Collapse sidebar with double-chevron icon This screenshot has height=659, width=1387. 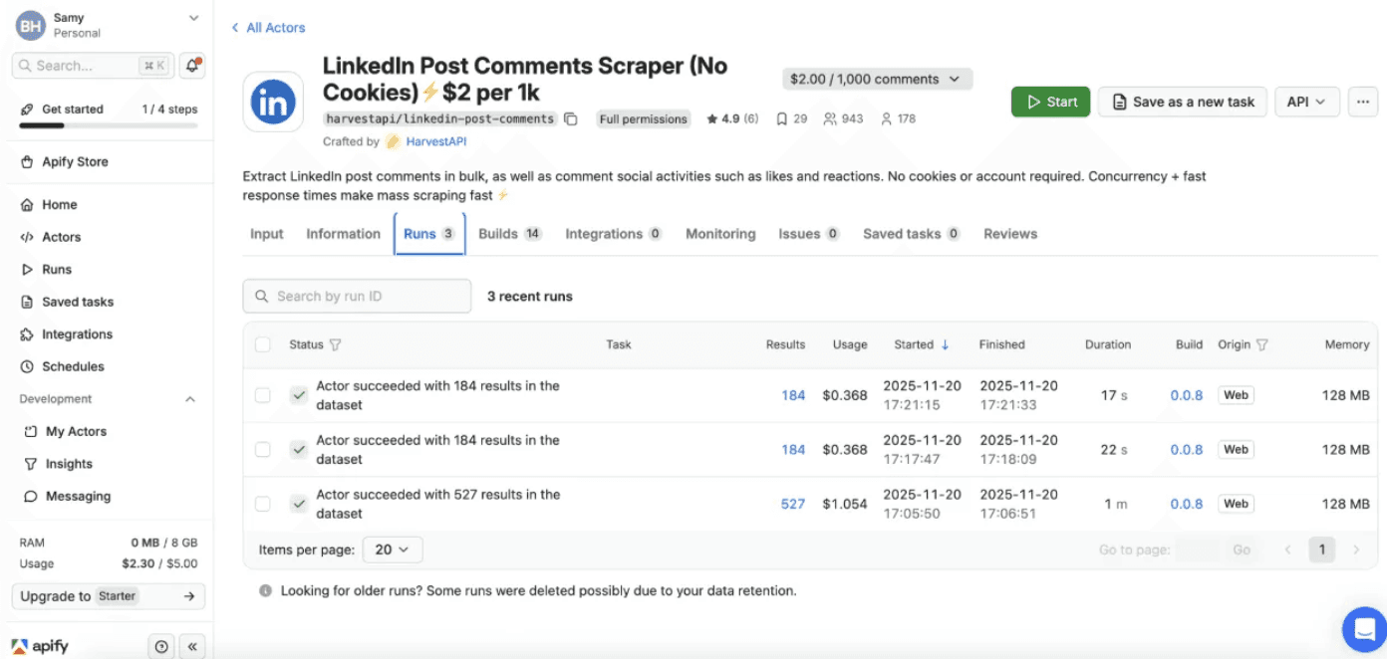point(193,646)
